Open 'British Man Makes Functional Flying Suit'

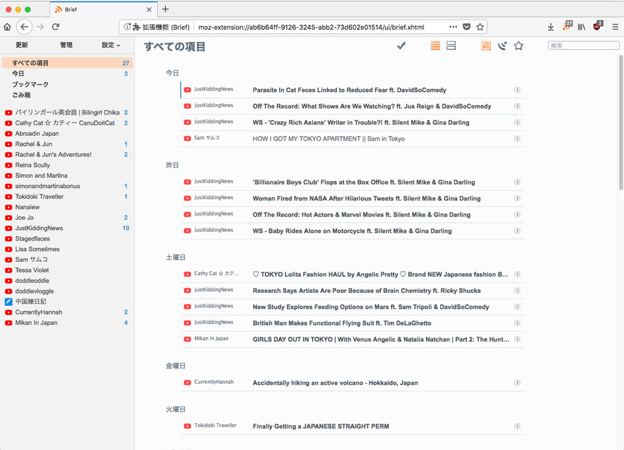[x=342, y=323]
